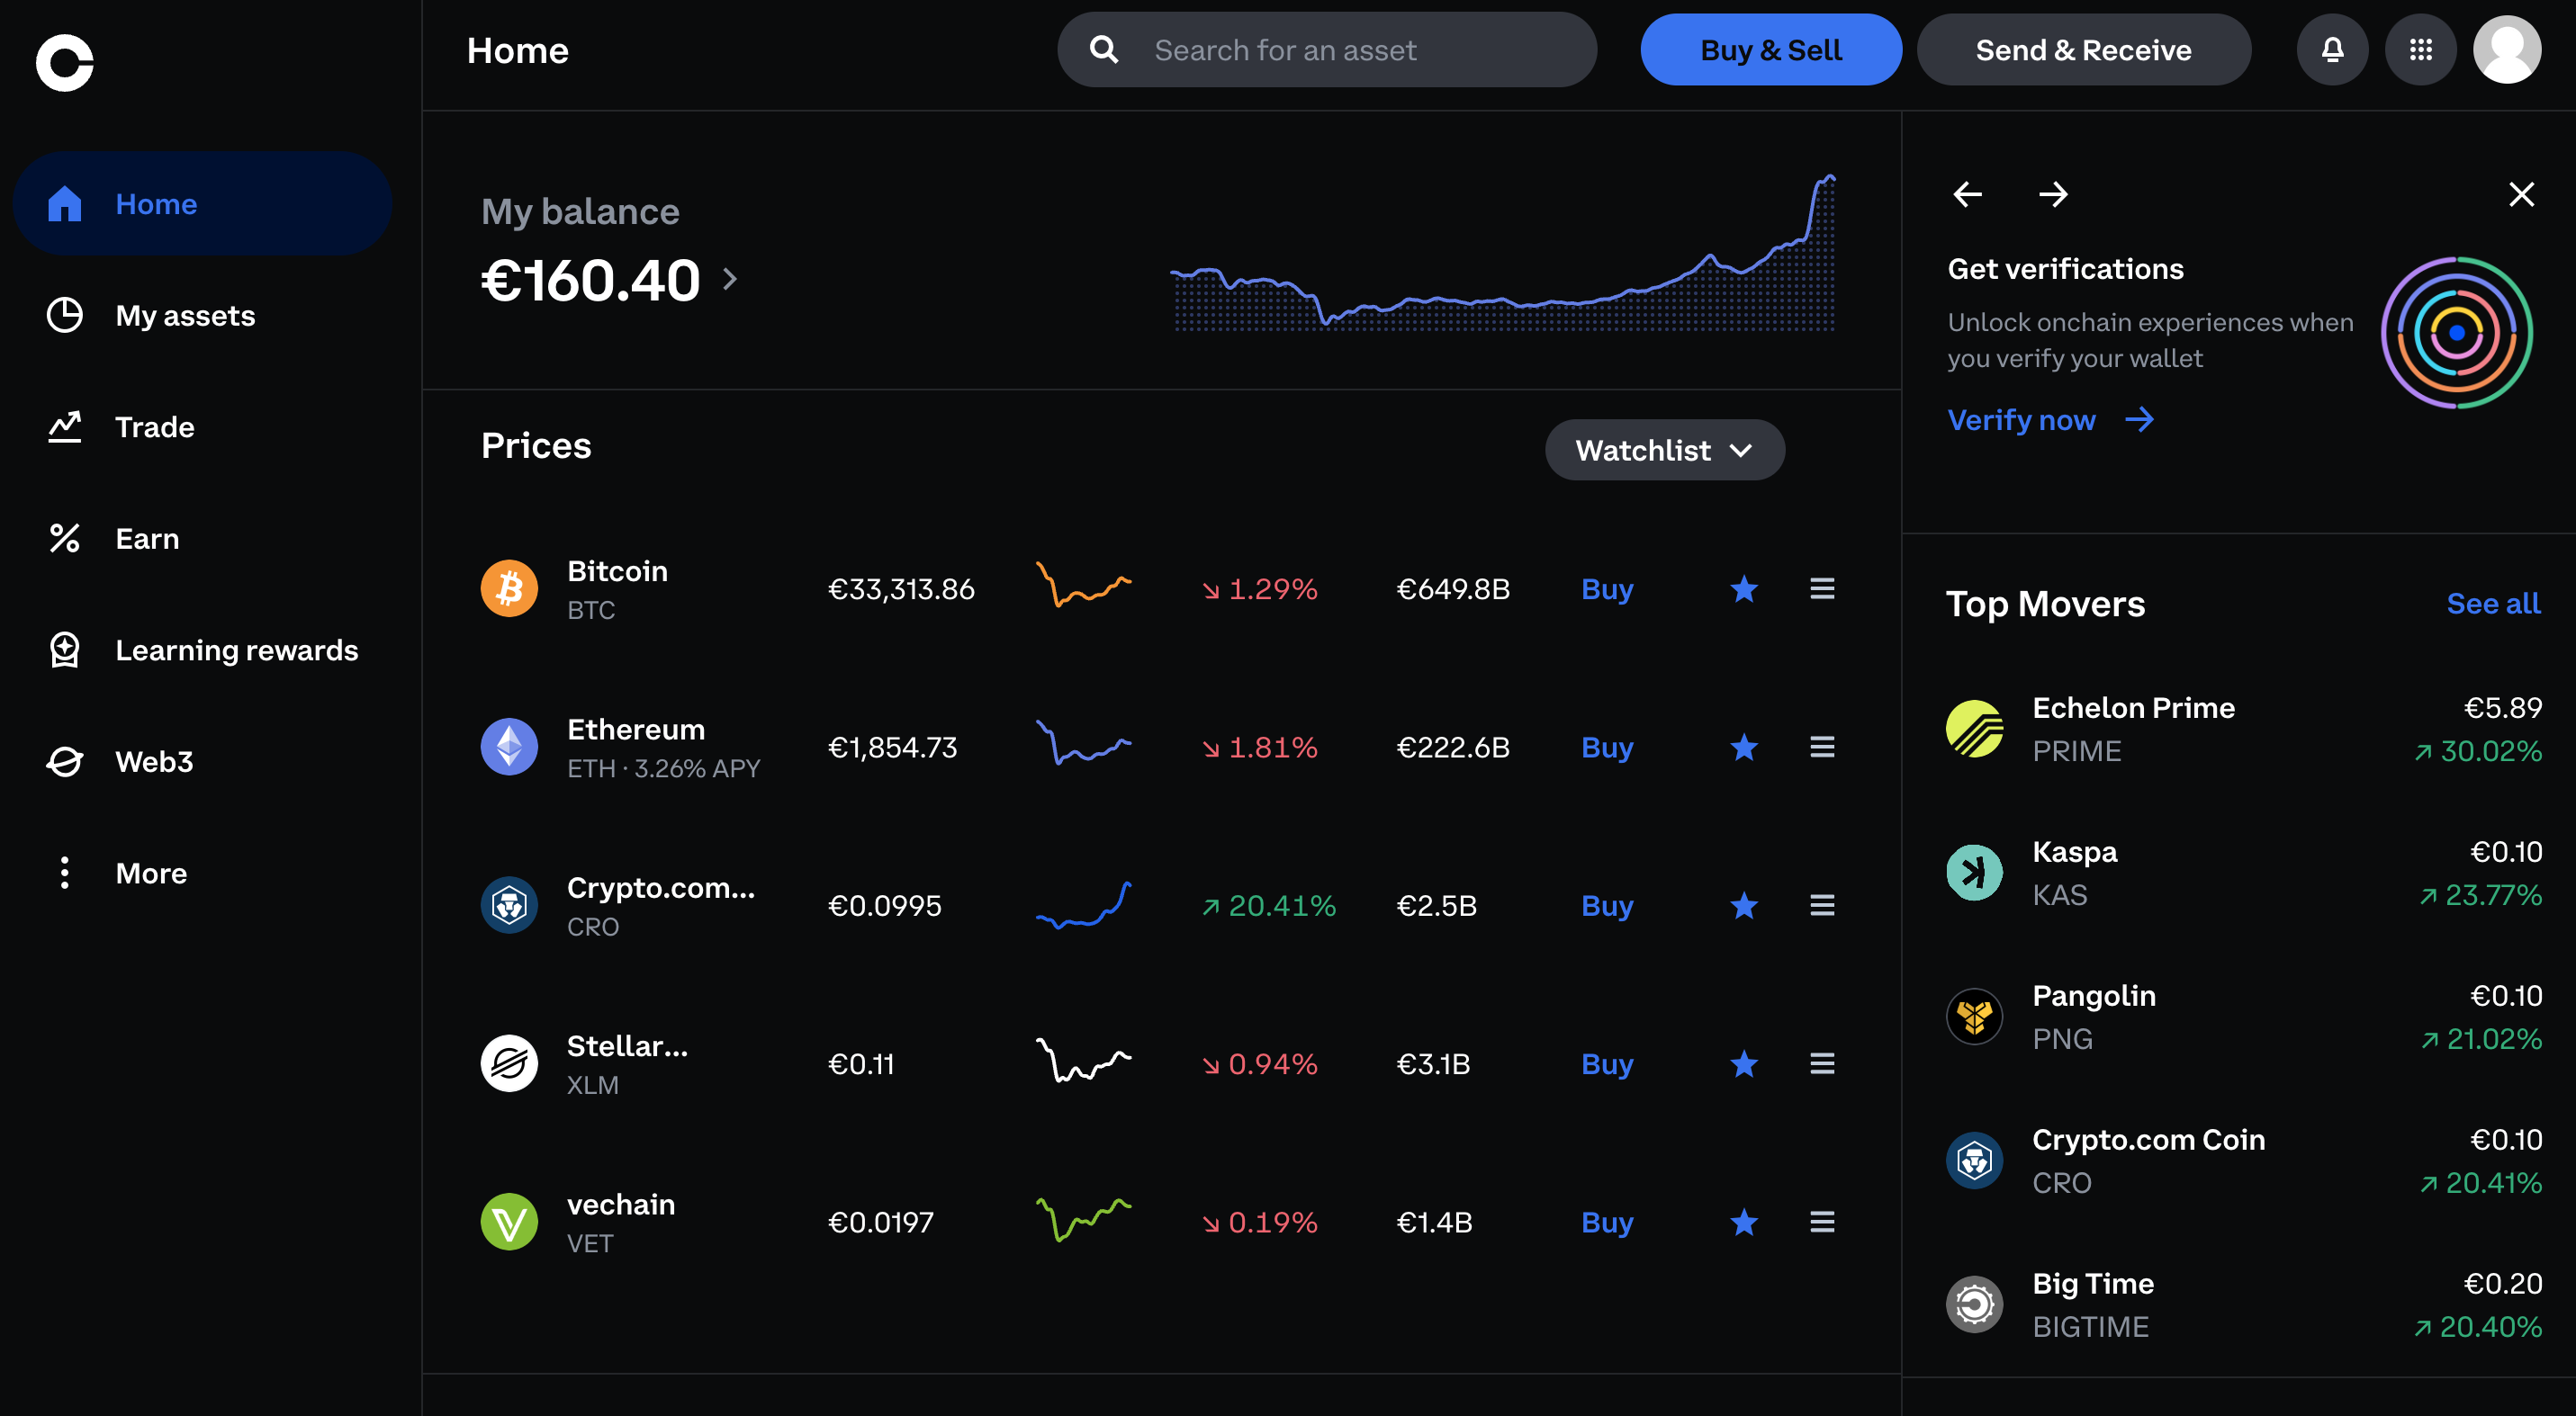Open Learning rewards in sidebar
This screenshot has height=1416, width=2576.
(200, 650)
